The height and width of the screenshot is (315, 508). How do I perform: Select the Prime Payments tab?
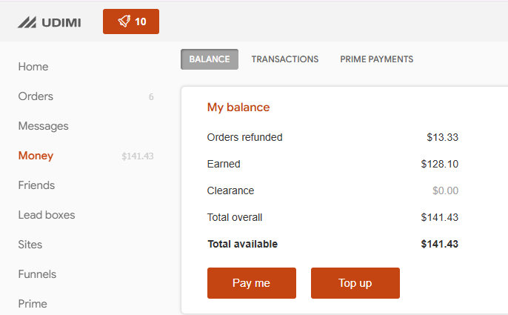click(376, 59)
